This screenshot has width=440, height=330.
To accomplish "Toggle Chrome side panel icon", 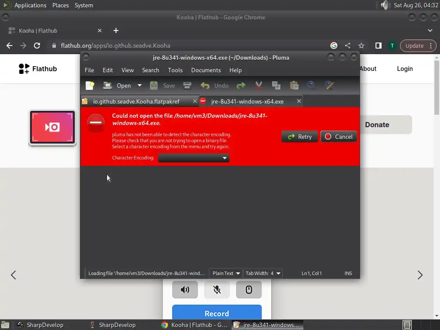I will coord(378,46).
